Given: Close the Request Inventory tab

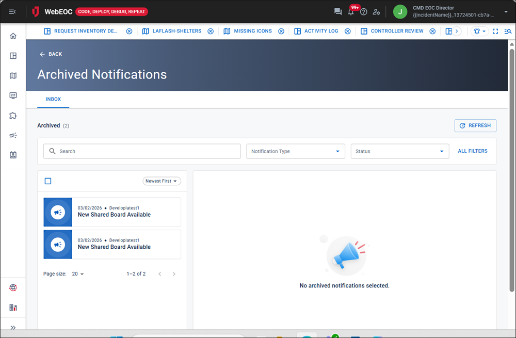Looking at the screenshot, I should pyautogui.click(x=130, y=31).
